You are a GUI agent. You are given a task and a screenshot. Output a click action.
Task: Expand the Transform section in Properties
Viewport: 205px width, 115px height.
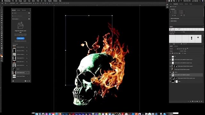170,9
